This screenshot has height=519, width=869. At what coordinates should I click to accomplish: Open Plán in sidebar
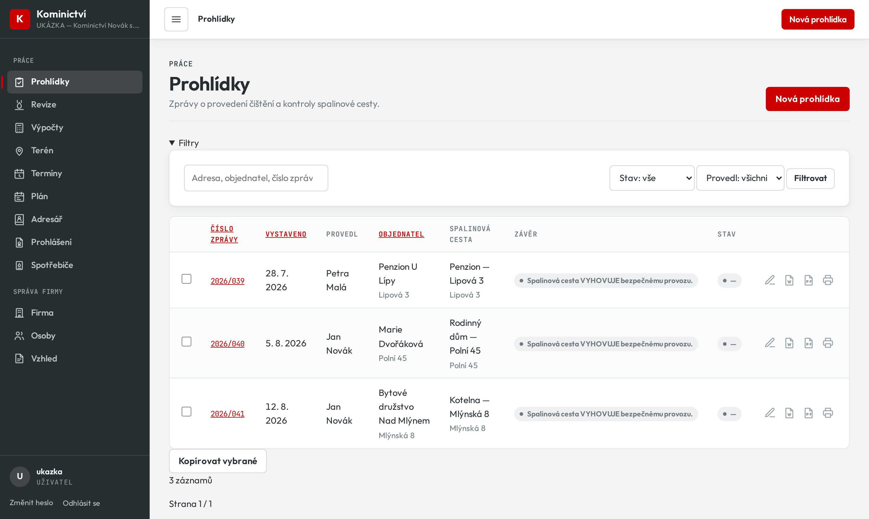click(75, 196)
